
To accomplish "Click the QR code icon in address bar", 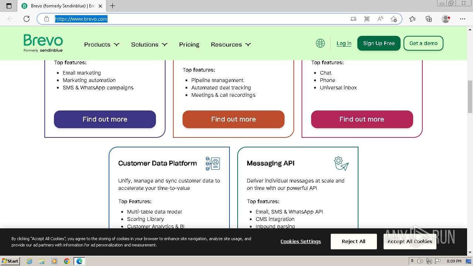I will (x=367, y=19).
